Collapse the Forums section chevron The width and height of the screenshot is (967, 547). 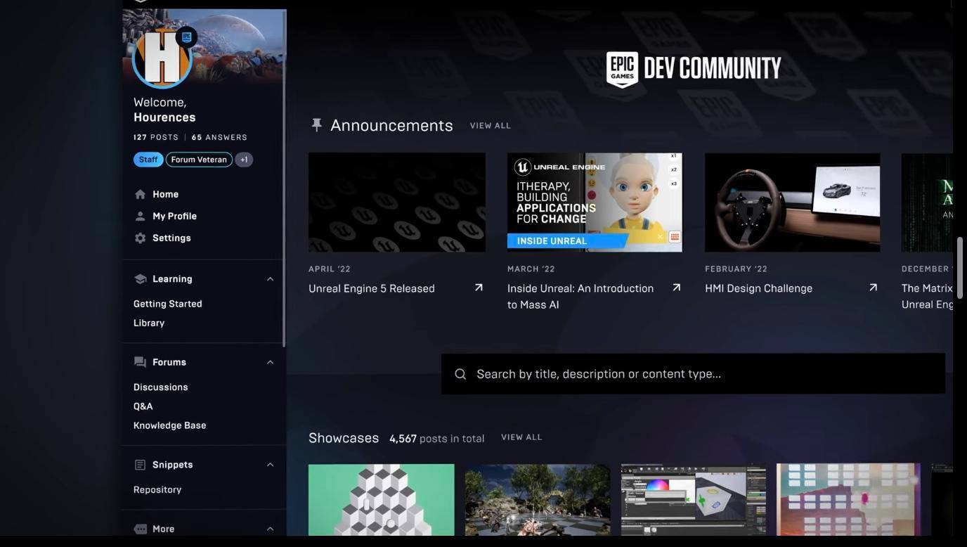coord(270,362)
